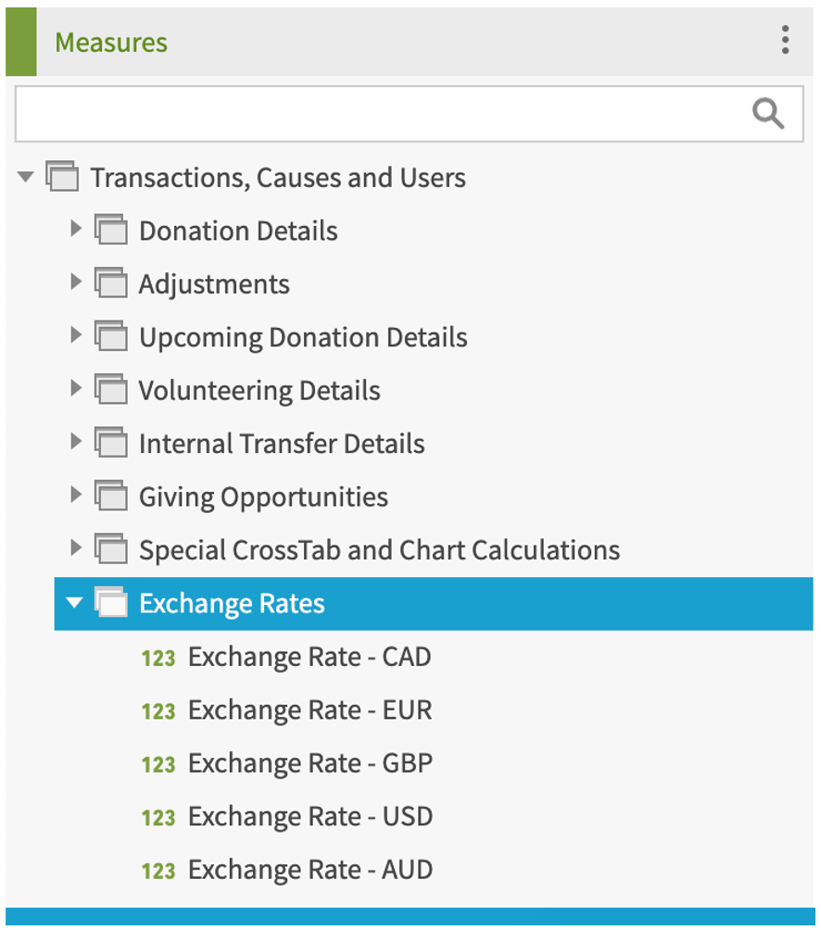Click the 123 icon beside Exchange Rate - CAD
Viewport: 821px width, 930px height.
click(158, 657)
